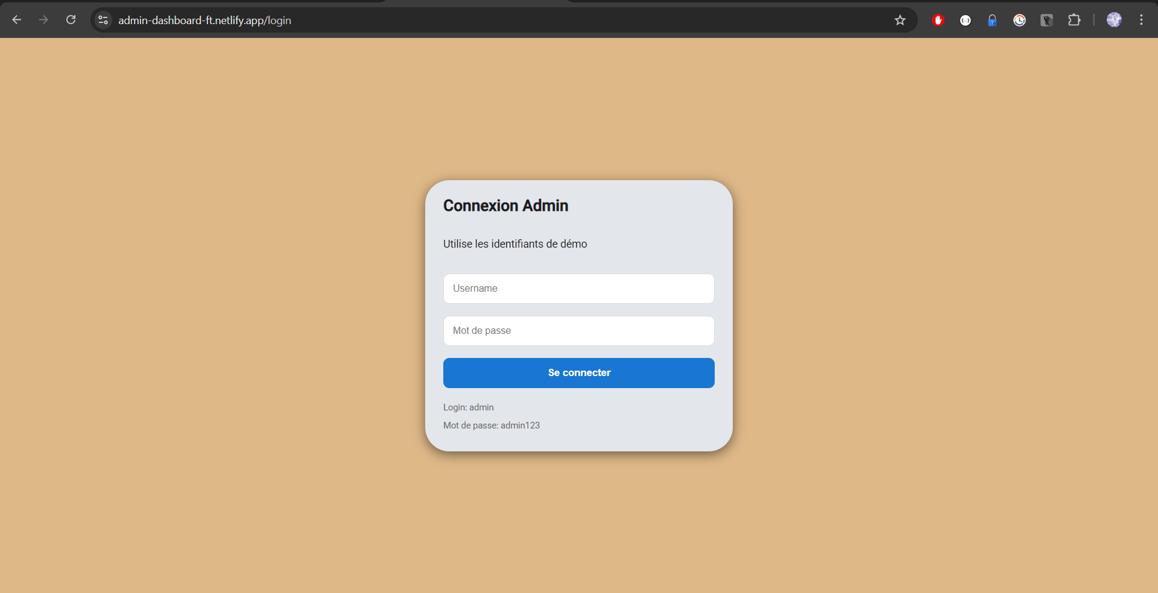Image resolution: width=1158 pixels, height=593 pixels.
Task: Open the Extensions puzzle menu
Action: click(x=1074, y=20)
